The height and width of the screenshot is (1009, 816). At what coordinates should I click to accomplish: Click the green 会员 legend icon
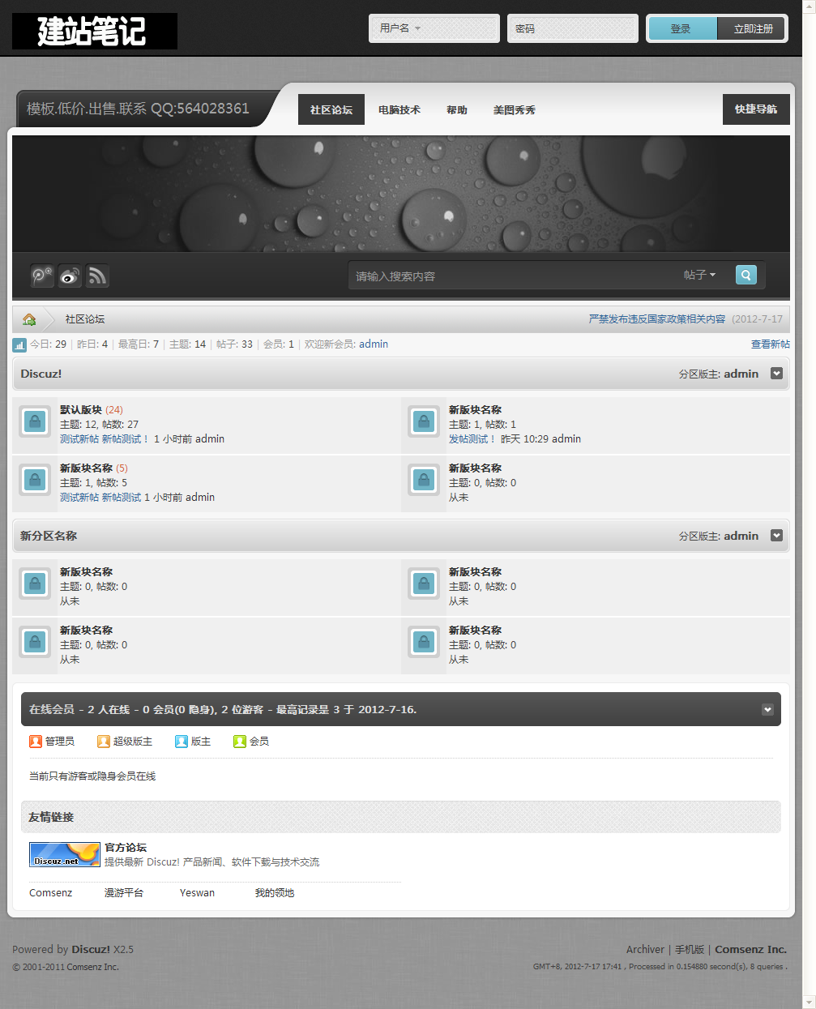pyautogui.click(x=239, y=741)
